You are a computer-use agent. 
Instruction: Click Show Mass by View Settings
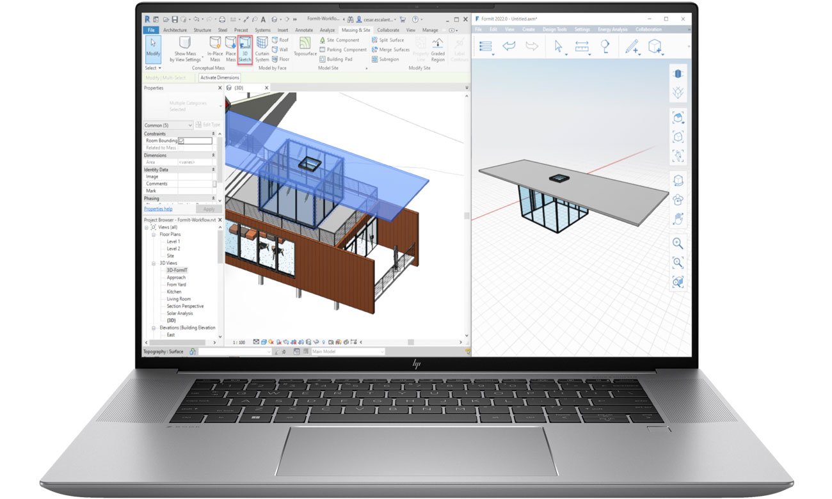click(185, 49)
